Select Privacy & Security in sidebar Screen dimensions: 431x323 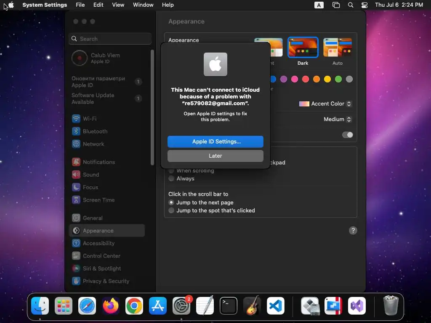tap(106, 281)
